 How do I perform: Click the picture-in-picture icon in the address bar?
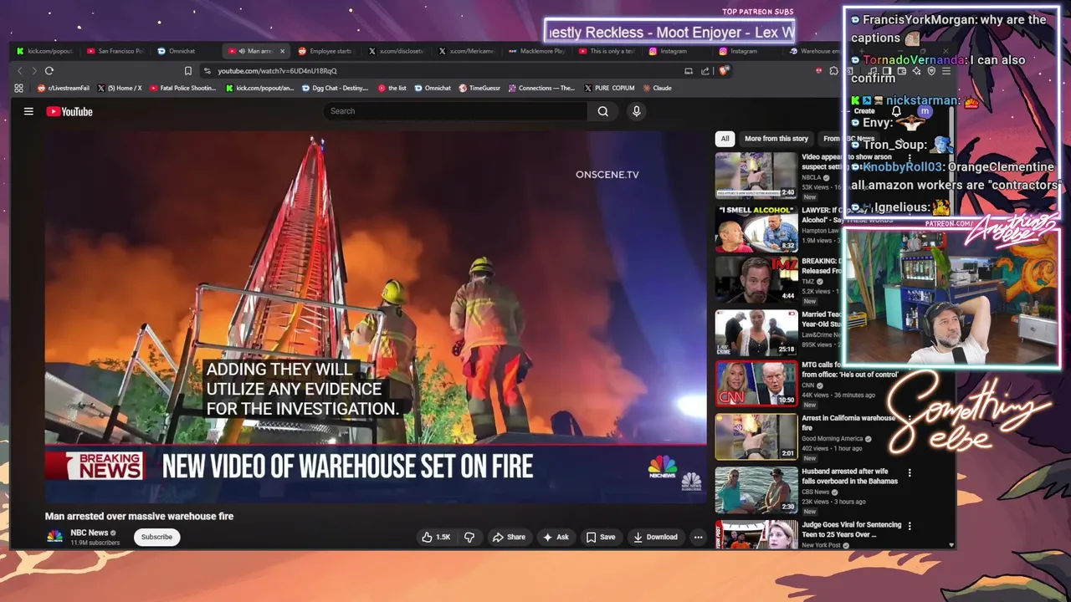(x=689, y=71)
